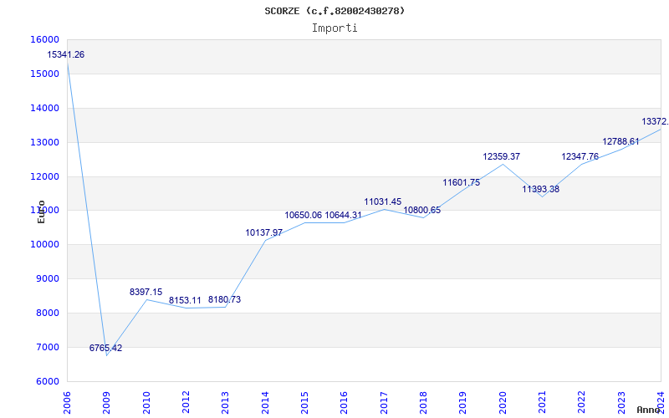This screenshot has height=418, width=669.
Task: Click the 10137.97 data label
Action: tap(263, 232)
